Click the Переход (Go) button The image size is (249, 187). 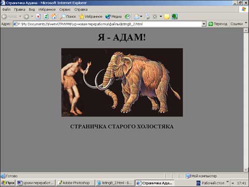218,24
